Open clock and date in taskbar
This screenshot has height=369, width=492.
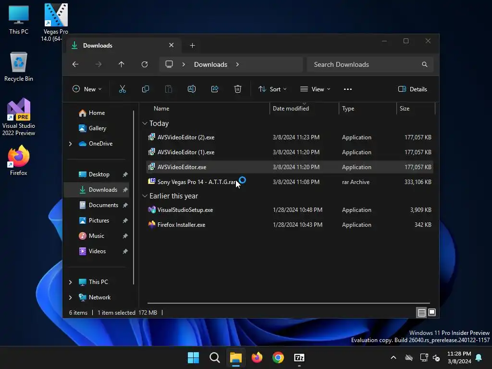pyautogui.click(x=459, y=357)
